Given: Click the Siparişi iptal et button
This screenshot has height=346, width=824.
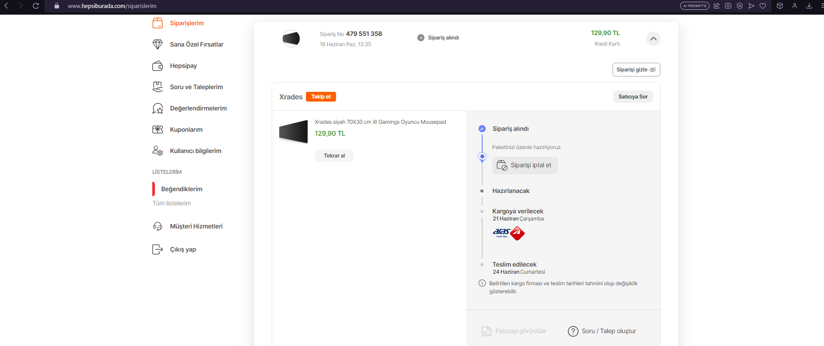Looking at the screenshot, I should click(x=525, y=165).
